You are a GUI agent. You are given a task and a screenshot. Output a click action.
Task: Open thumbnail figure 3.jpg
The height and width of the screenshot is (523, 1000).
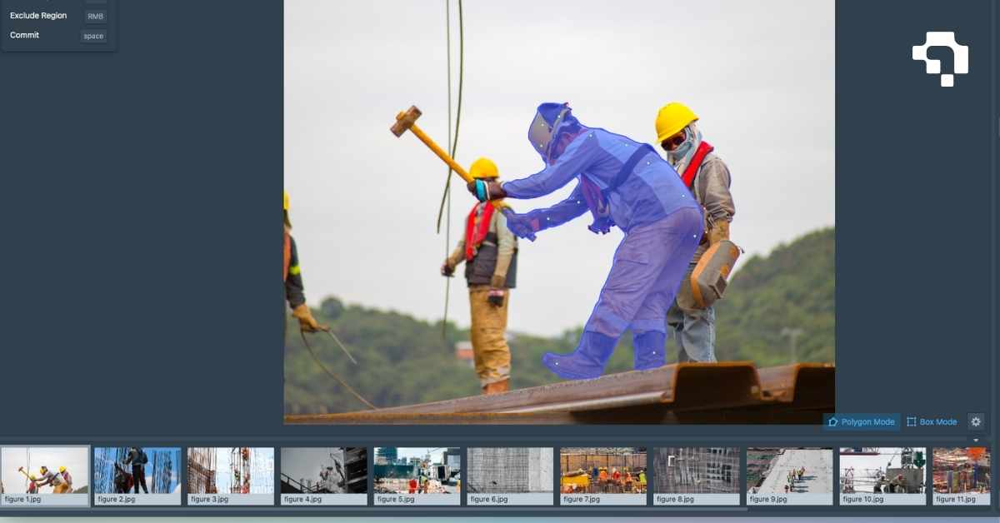[231, 476]
